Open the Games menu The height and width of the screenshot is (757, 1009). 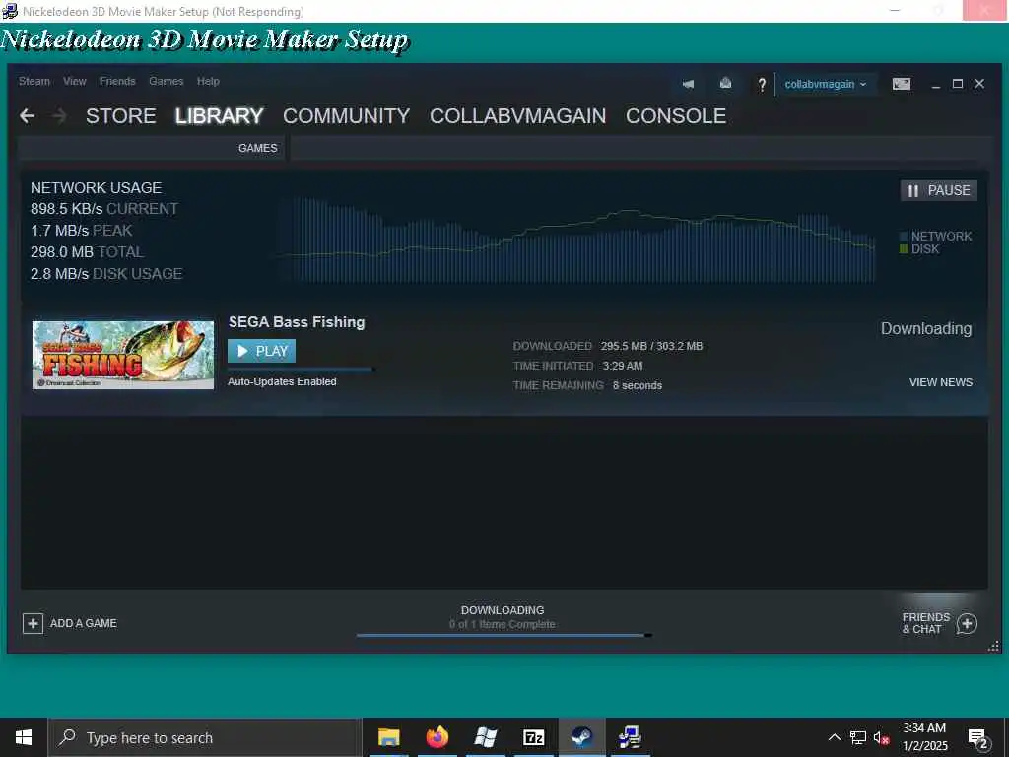[166, 81]
